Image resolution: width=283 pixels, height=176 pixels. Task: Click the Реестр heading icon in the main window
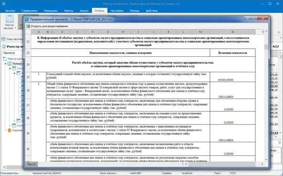point(4,46)
